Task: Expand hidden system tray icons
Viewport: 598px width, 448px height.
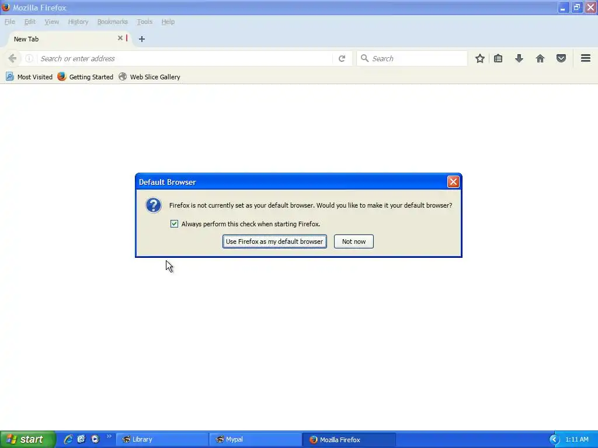Action: pyautogui.click(x=554, y=440)
